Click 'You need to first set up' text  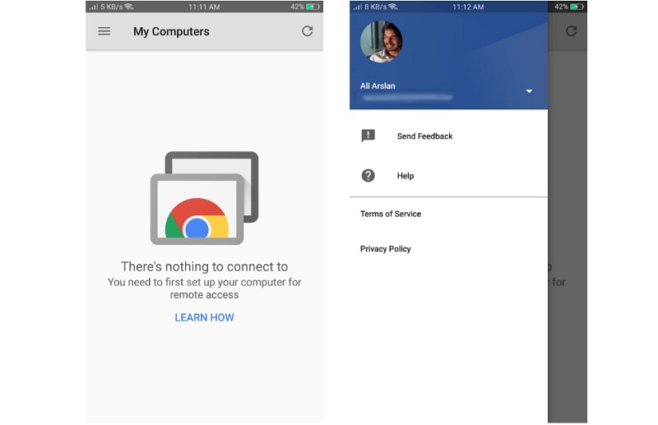[204, 289]
